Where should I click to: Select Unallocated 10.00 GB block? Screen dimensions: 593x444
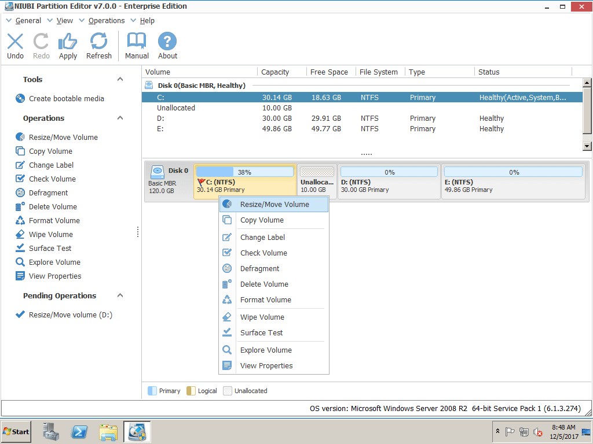point(317,182)
